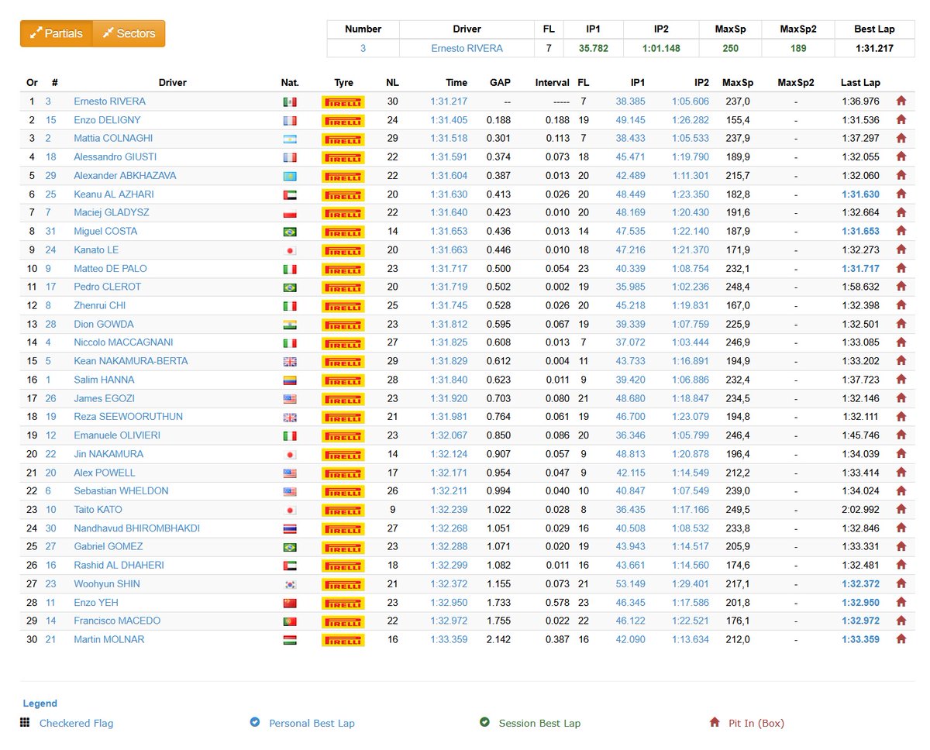
Task: Click the Pirelli tyre logo for Woohyun SHIN
Action: click(343, 584)
